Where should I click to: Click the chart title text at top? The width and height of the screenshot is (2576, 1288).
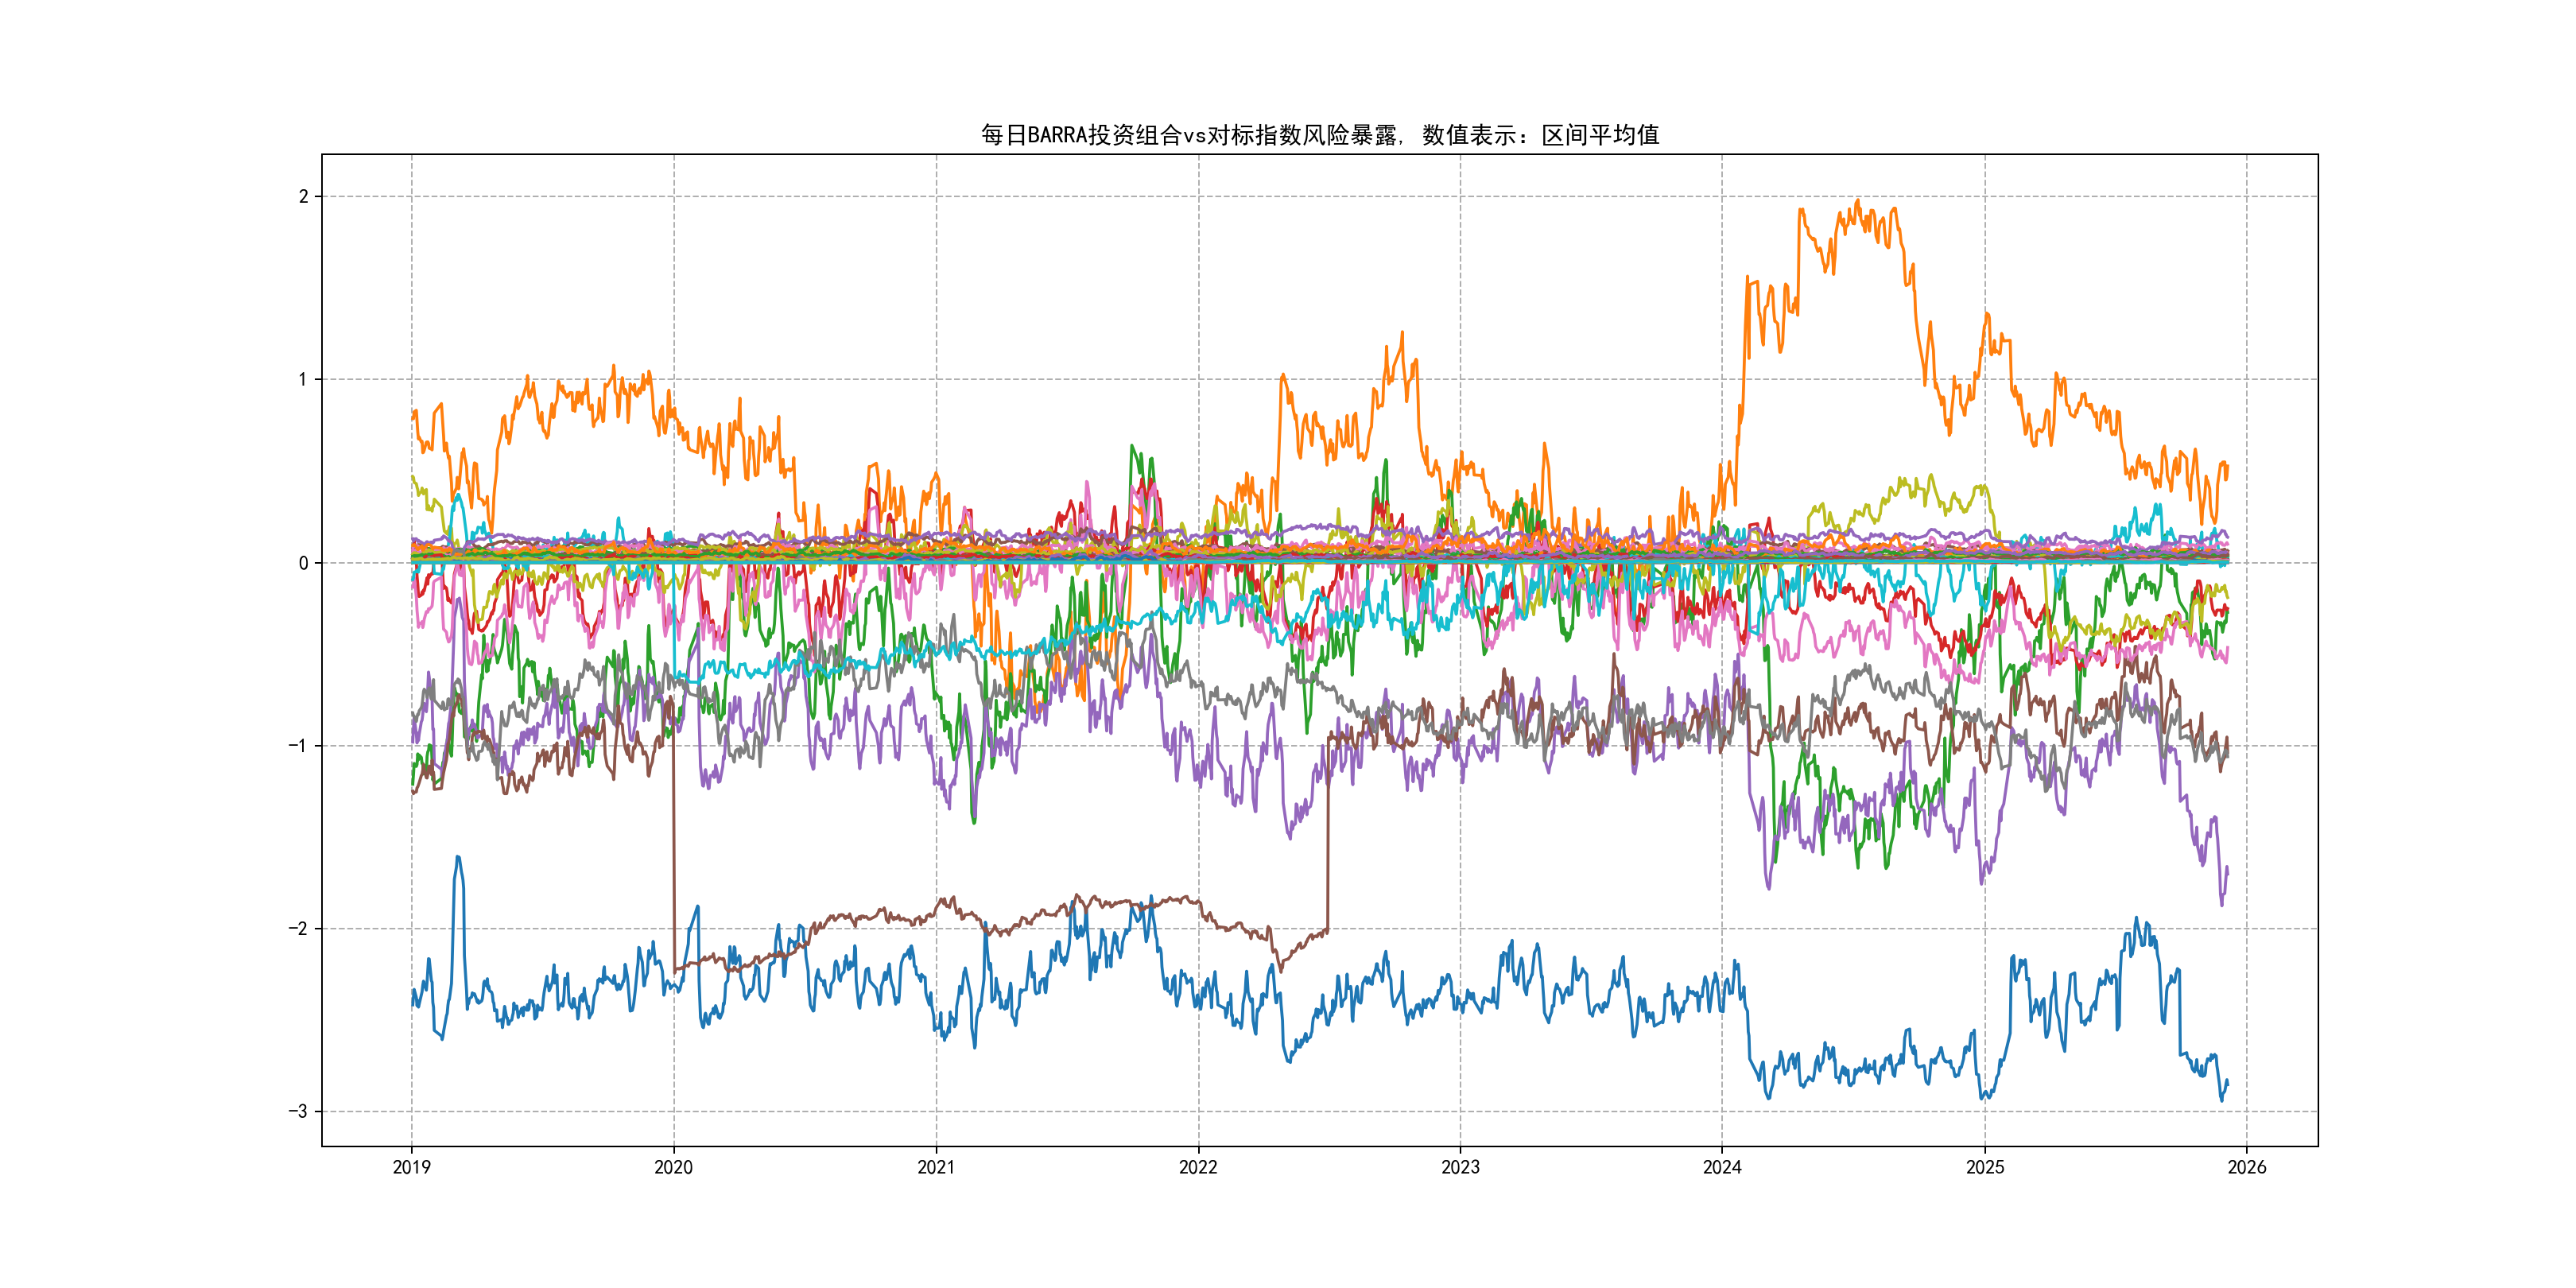point(1319,135)
